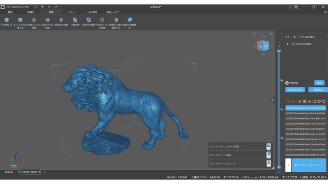Click down chevron above layer slider

pyautogui.click(x=279, y=47)
